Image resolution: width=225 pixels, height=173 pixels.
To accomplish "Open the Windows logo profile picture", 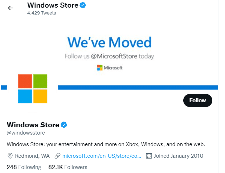I will (33, 89).
